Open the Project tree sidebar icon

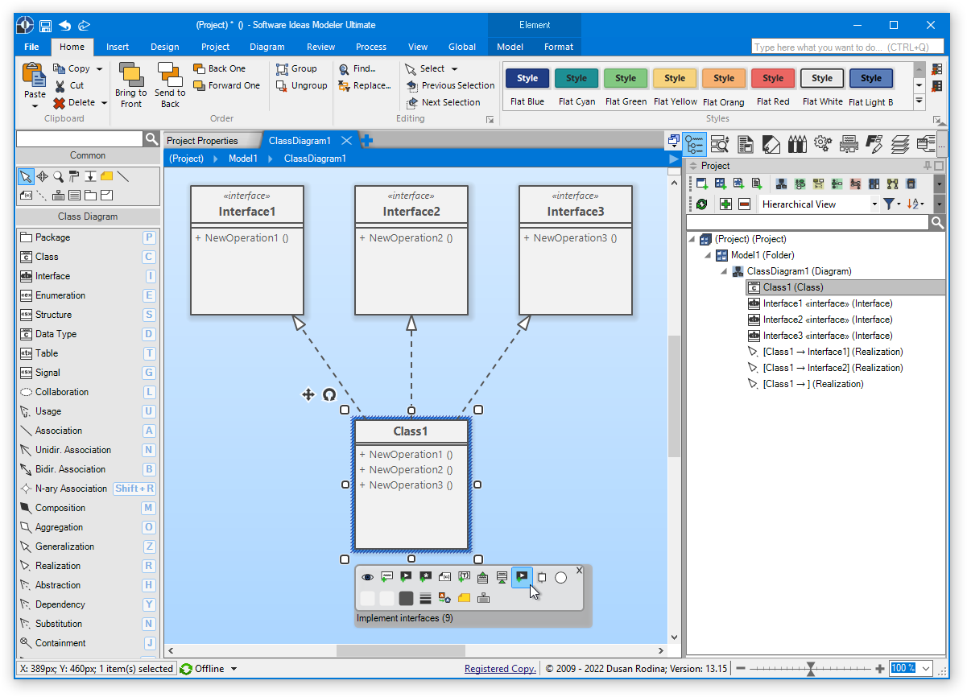(695, 144)
